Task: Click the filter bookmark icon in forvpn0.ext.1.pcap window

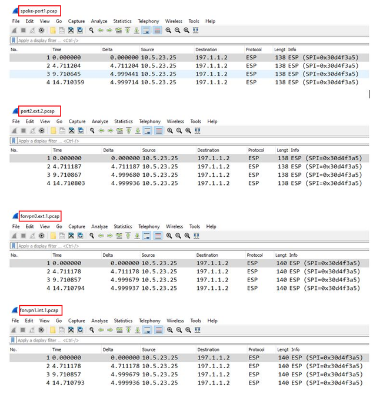Action: [x=14, y=246]
